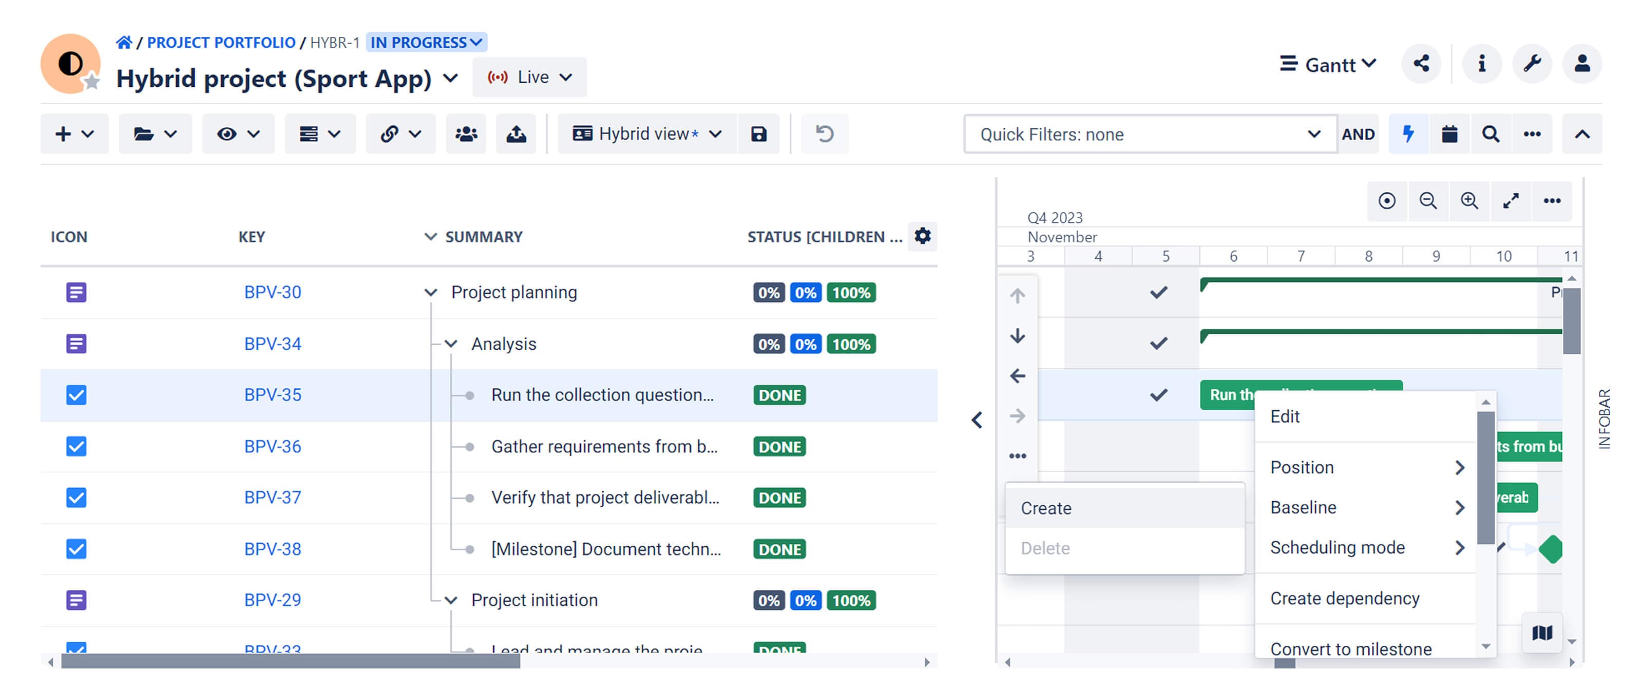Open the info icon panel
Image resolution: width=1643 pixels, height=689 pixels.
[x=1482, y=64]
